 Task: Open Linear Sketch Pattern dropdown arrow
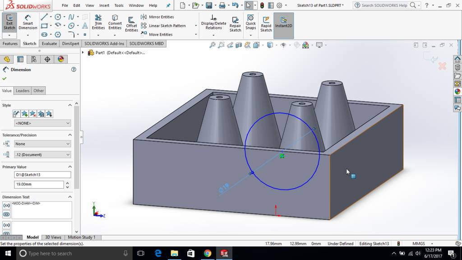point(196,26)
